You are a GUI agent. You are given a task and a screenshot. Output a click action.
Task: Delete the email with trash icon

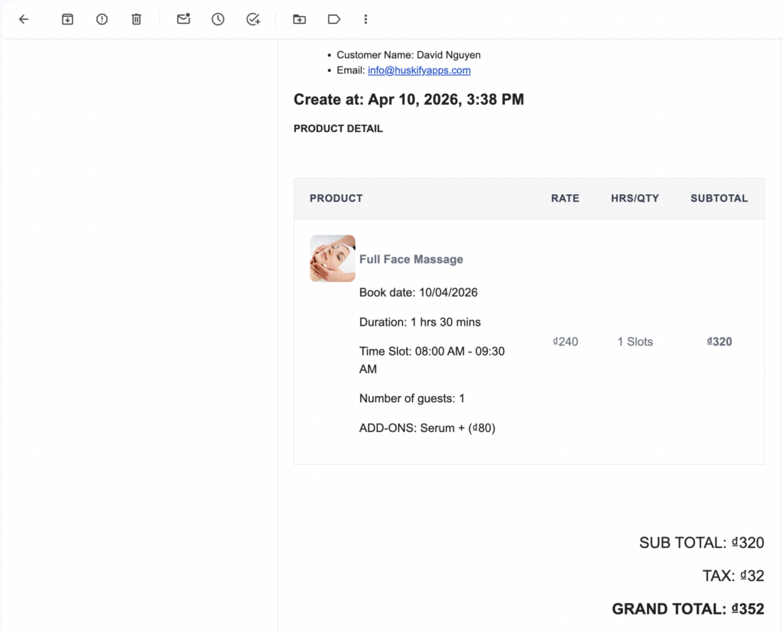click(x=136, y=19)
